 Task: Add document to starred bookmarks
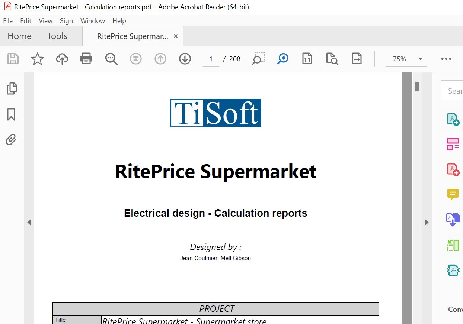[37, 59]
